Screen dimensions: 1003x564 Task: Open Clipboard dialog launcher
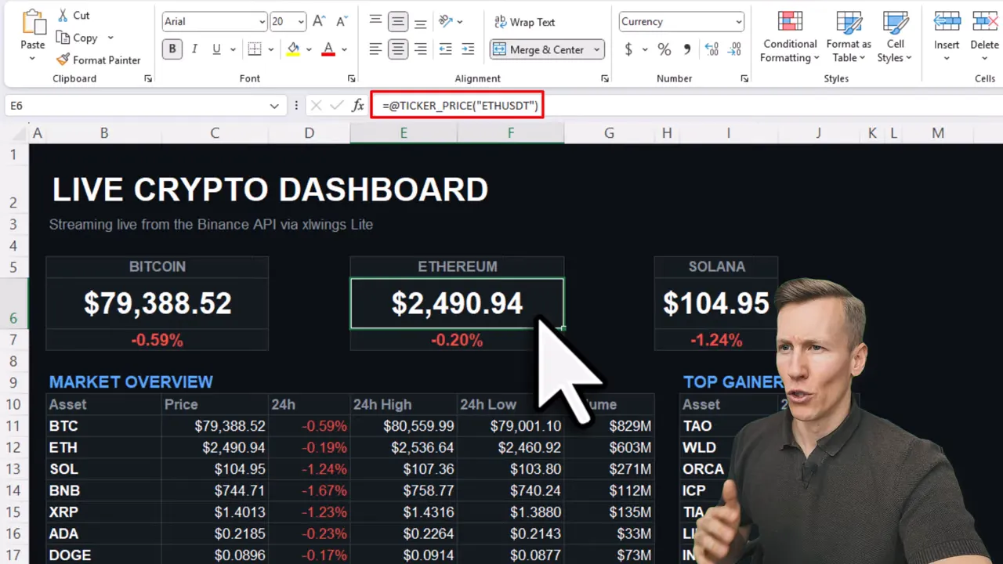click(148, 79)
